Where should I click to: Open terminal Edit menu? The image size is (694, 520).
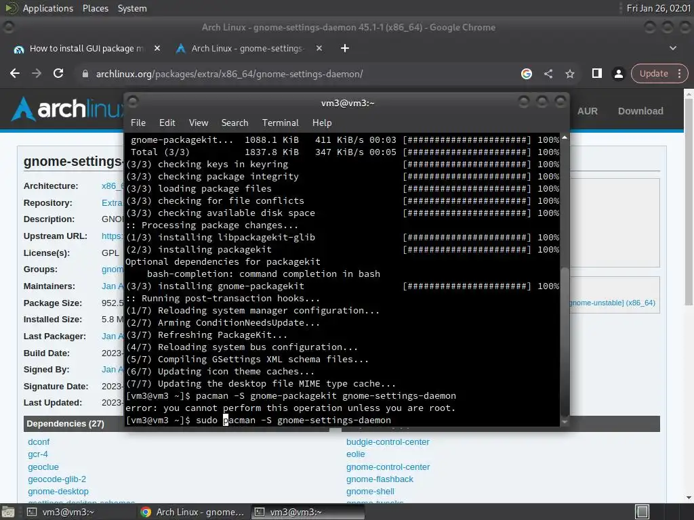pyautogui.click(x=167, y=123)
